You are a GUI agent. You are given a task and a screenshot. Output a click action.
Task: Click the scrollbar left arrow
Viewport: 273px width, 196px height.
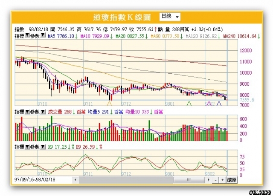(75, 180)
